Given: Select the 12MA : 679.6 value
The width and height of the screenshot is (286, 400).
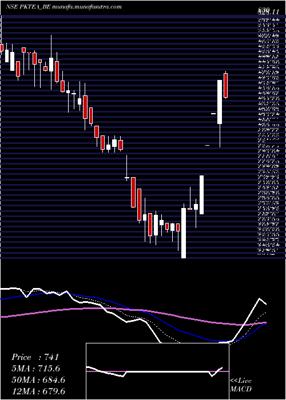Looking at the screenshot, I should (39, 390).
